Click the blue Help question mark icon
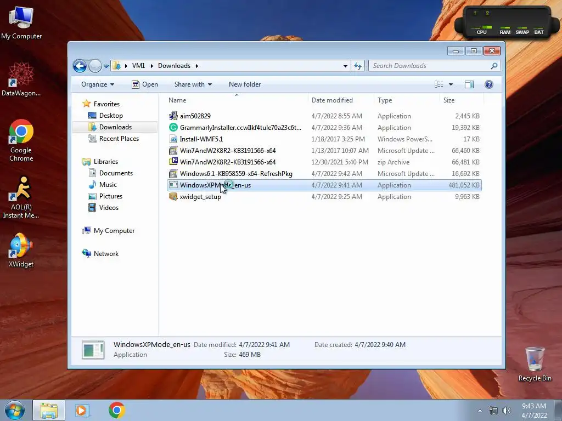The width and height of the screenshot is (562, 421). point(488,84)
